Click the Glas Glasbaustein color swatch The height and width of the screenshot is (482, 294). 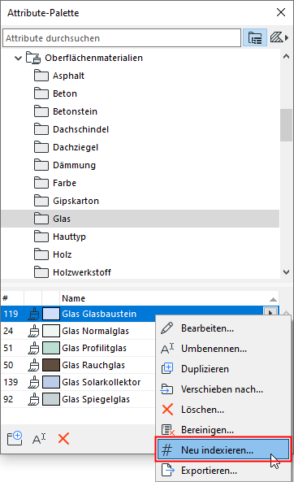coord(50,314)
